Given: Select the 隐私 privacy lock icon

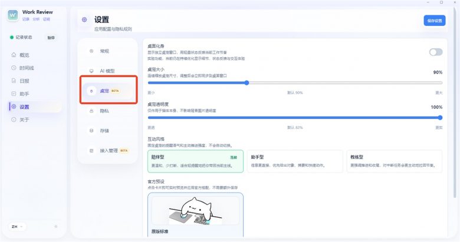Looking at the screenshot, I should coord(91,111).
